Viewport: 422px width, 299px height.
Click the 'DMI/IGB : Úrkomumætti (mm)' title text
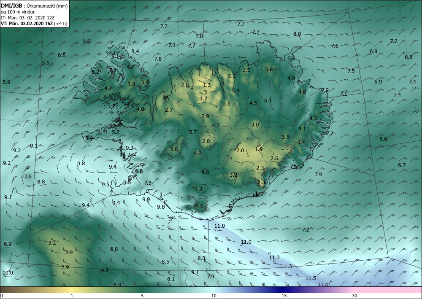[34, 6]
